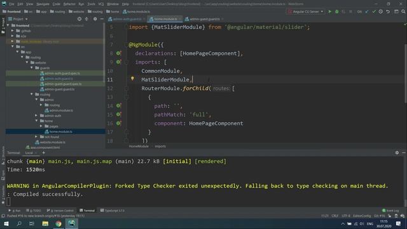
Task: Hide the Project panel with minus icon
Action: 102,19
